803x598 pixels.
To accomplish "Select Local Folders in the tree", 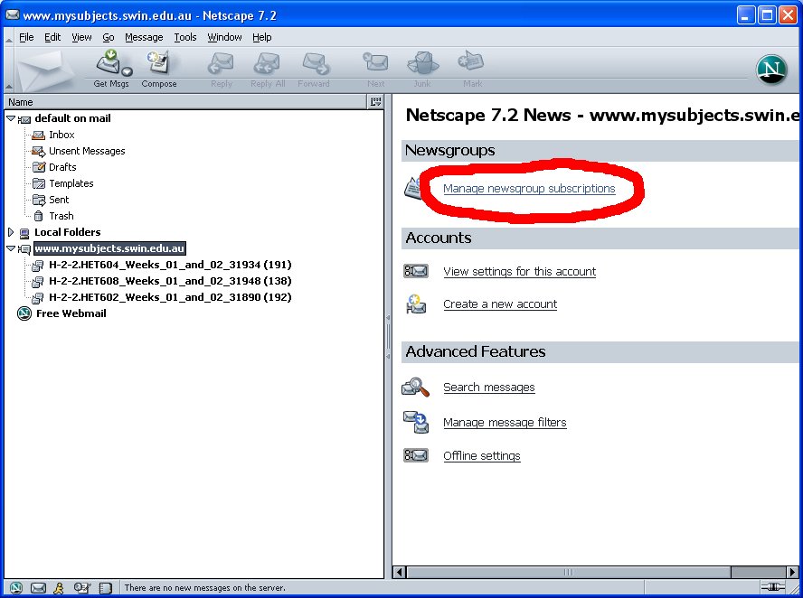I will click(x=67, y=232).
